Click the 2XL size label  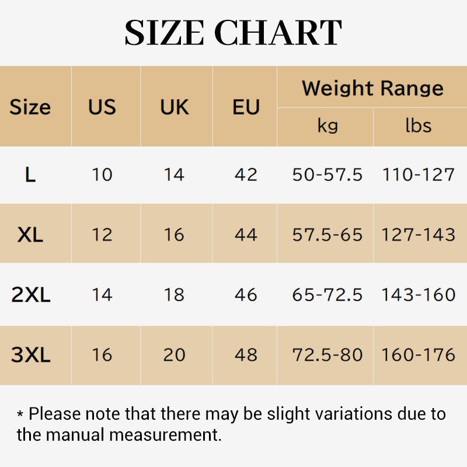[31, 295]
